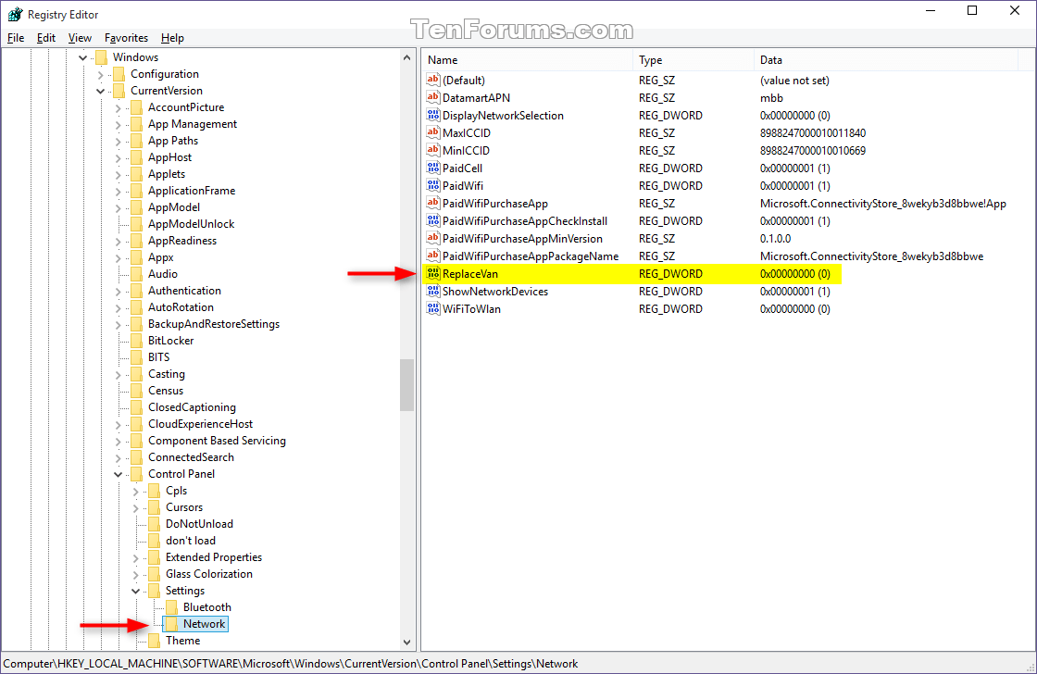Click the REG_SZ icon beside MaxICCID
Screen dimensions: 1037x674
(x=432, y=132)
